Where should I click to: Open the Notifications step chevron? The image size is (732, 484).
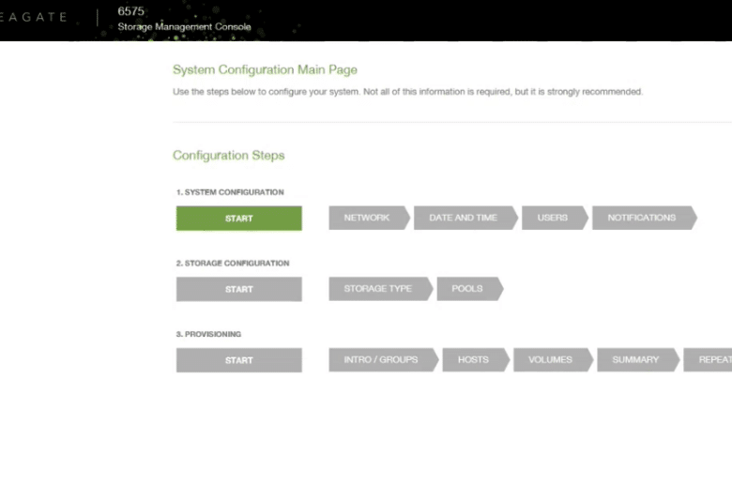pos(645,218)
